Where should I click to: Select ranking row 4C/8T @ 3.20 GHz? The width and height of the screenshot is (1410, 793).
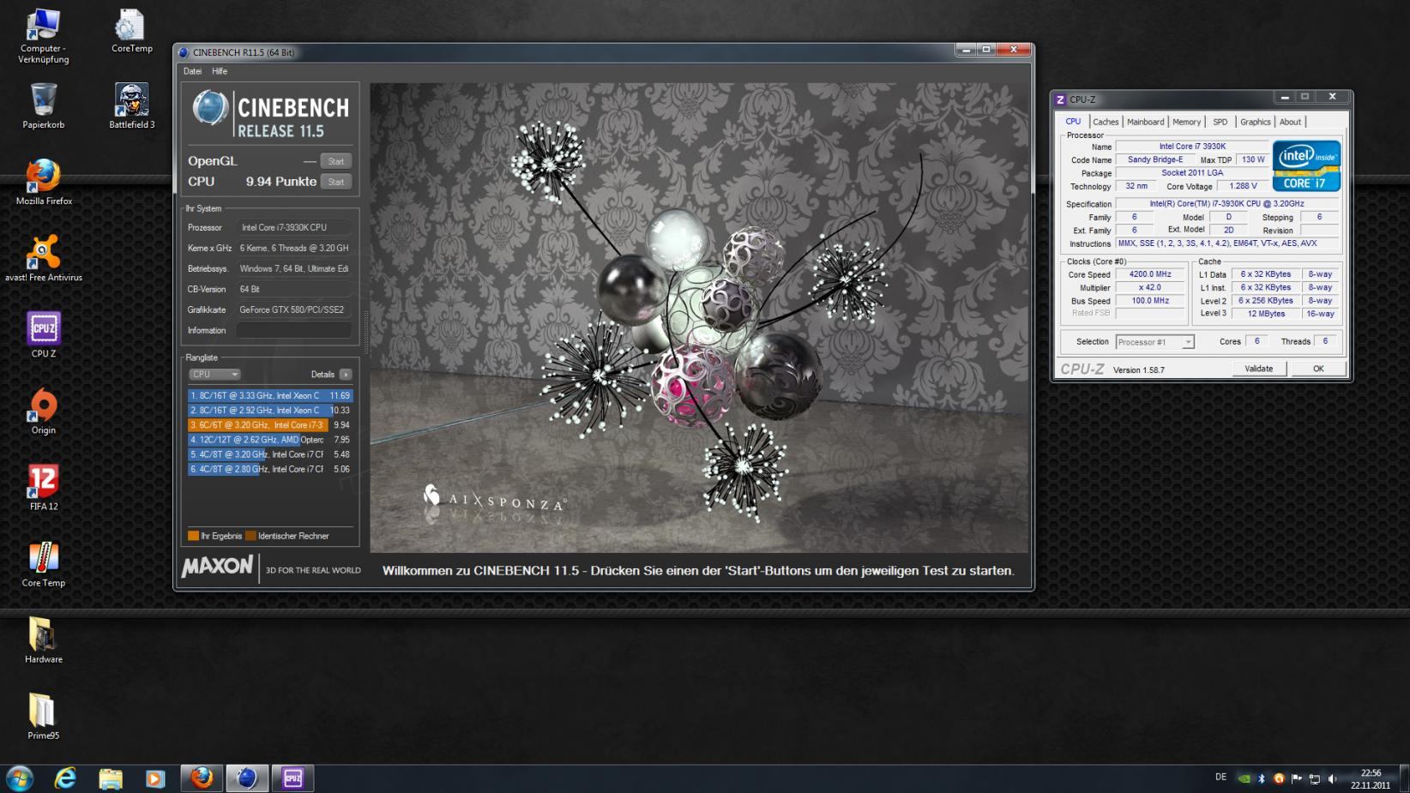click(x=270, y=454)
